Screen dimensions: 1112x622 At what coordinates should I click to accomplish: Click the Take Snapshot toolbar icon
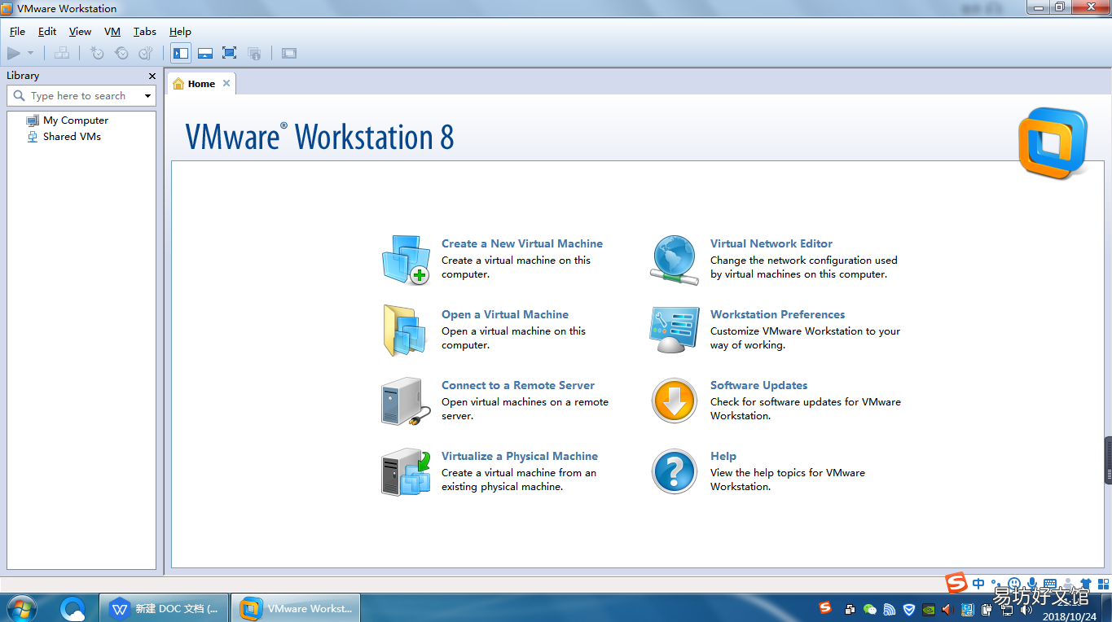click(97, 54)
